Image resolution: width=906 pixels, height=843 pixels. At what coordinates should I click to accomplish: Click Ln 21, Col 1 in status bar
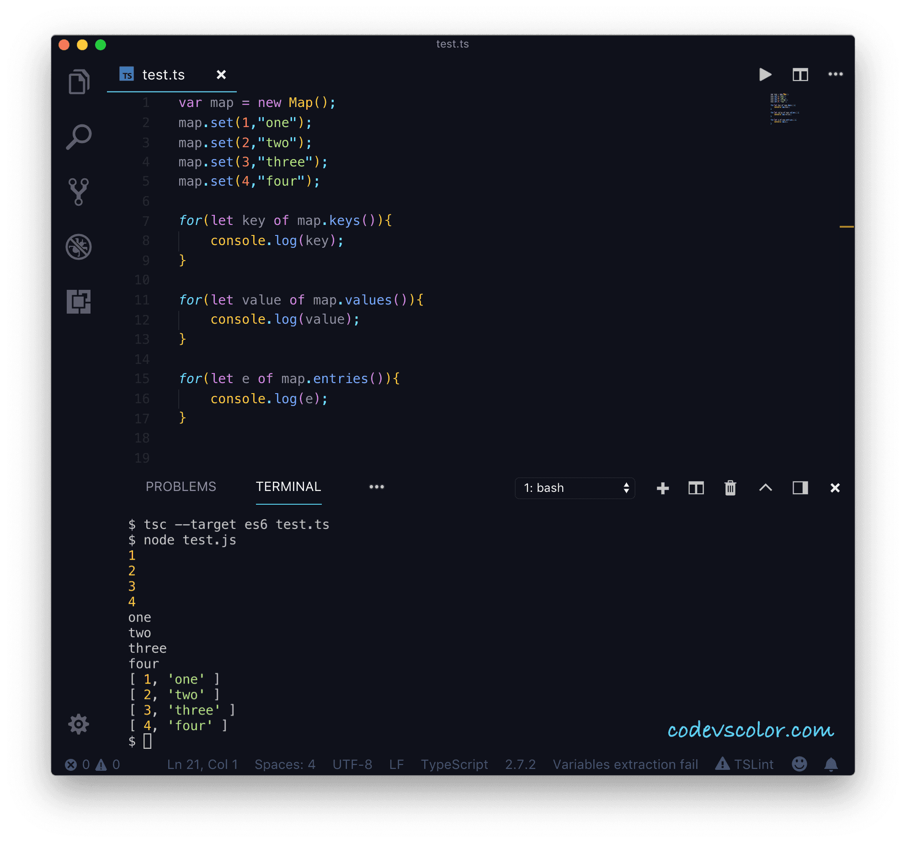coord(203,764)
